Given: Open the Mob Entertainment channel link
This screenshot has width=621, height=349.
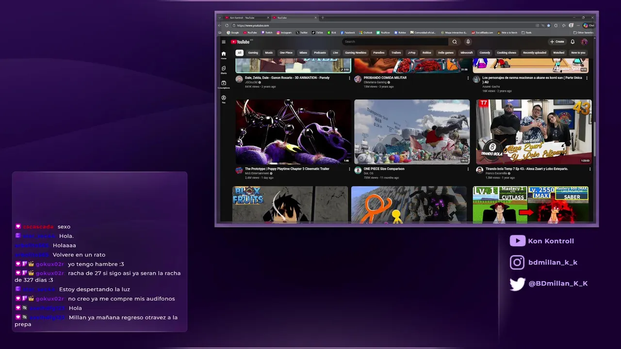Looking at the screenshot, I should click(258, 173).
